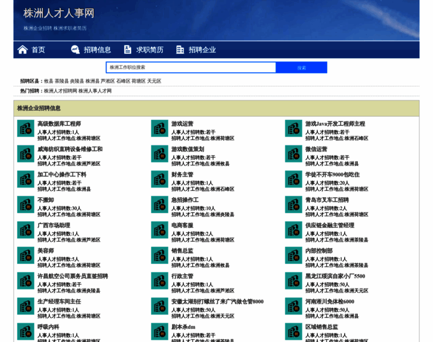Go to 求职简历 in the navigation bar
This screenshot has width=433, height=342.
pos(150,50)
